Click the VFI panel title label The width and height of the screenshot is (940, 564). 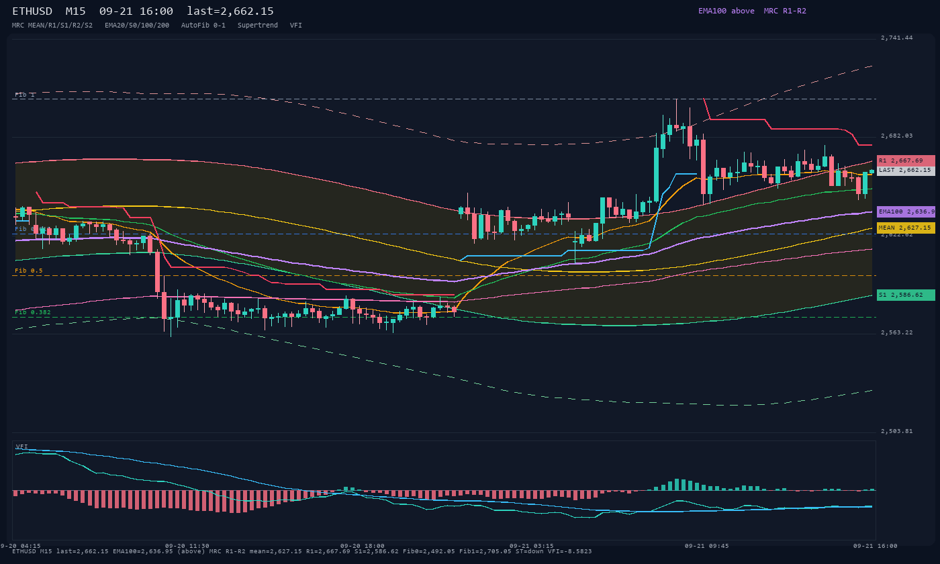pos(22,446)
